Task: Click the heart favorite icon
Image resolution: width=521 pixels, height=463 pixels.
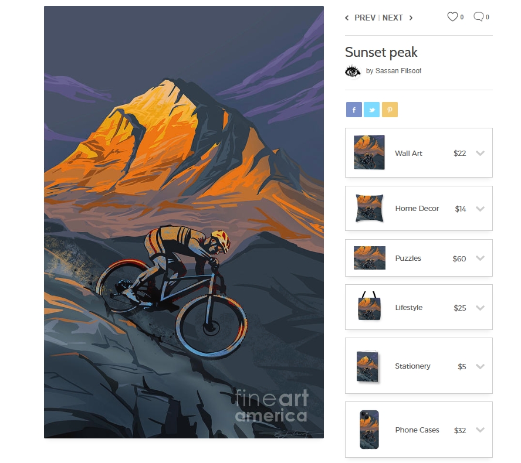Action: click(452, 16)
